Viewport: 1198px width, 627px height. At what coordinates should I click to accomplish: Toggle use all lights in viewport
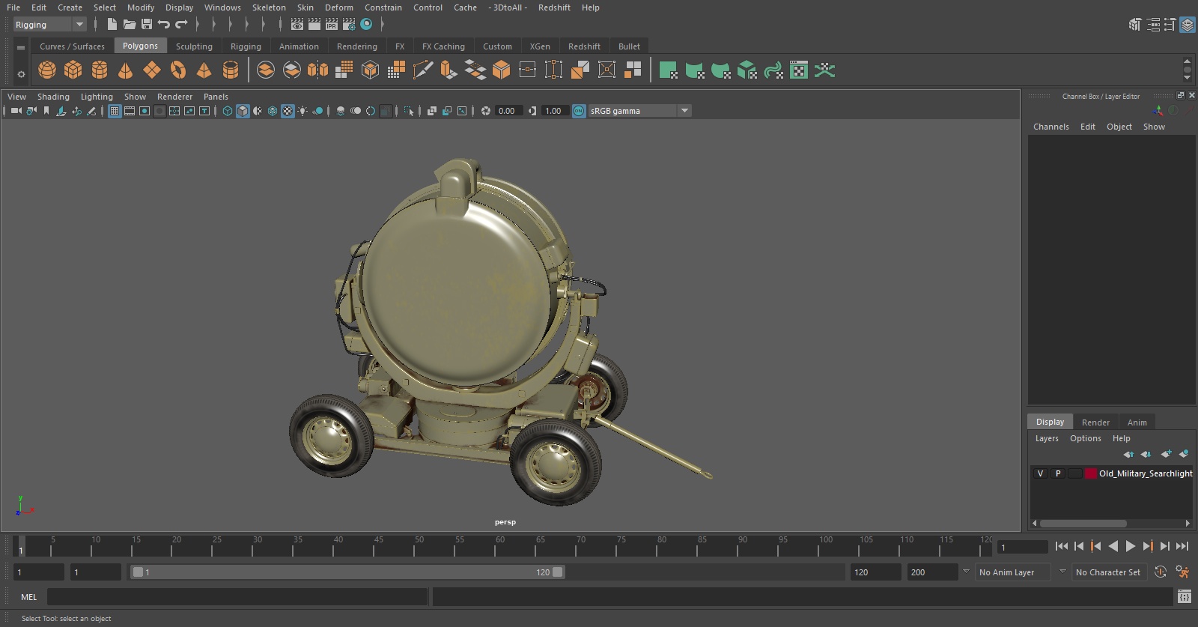(302, 111)
